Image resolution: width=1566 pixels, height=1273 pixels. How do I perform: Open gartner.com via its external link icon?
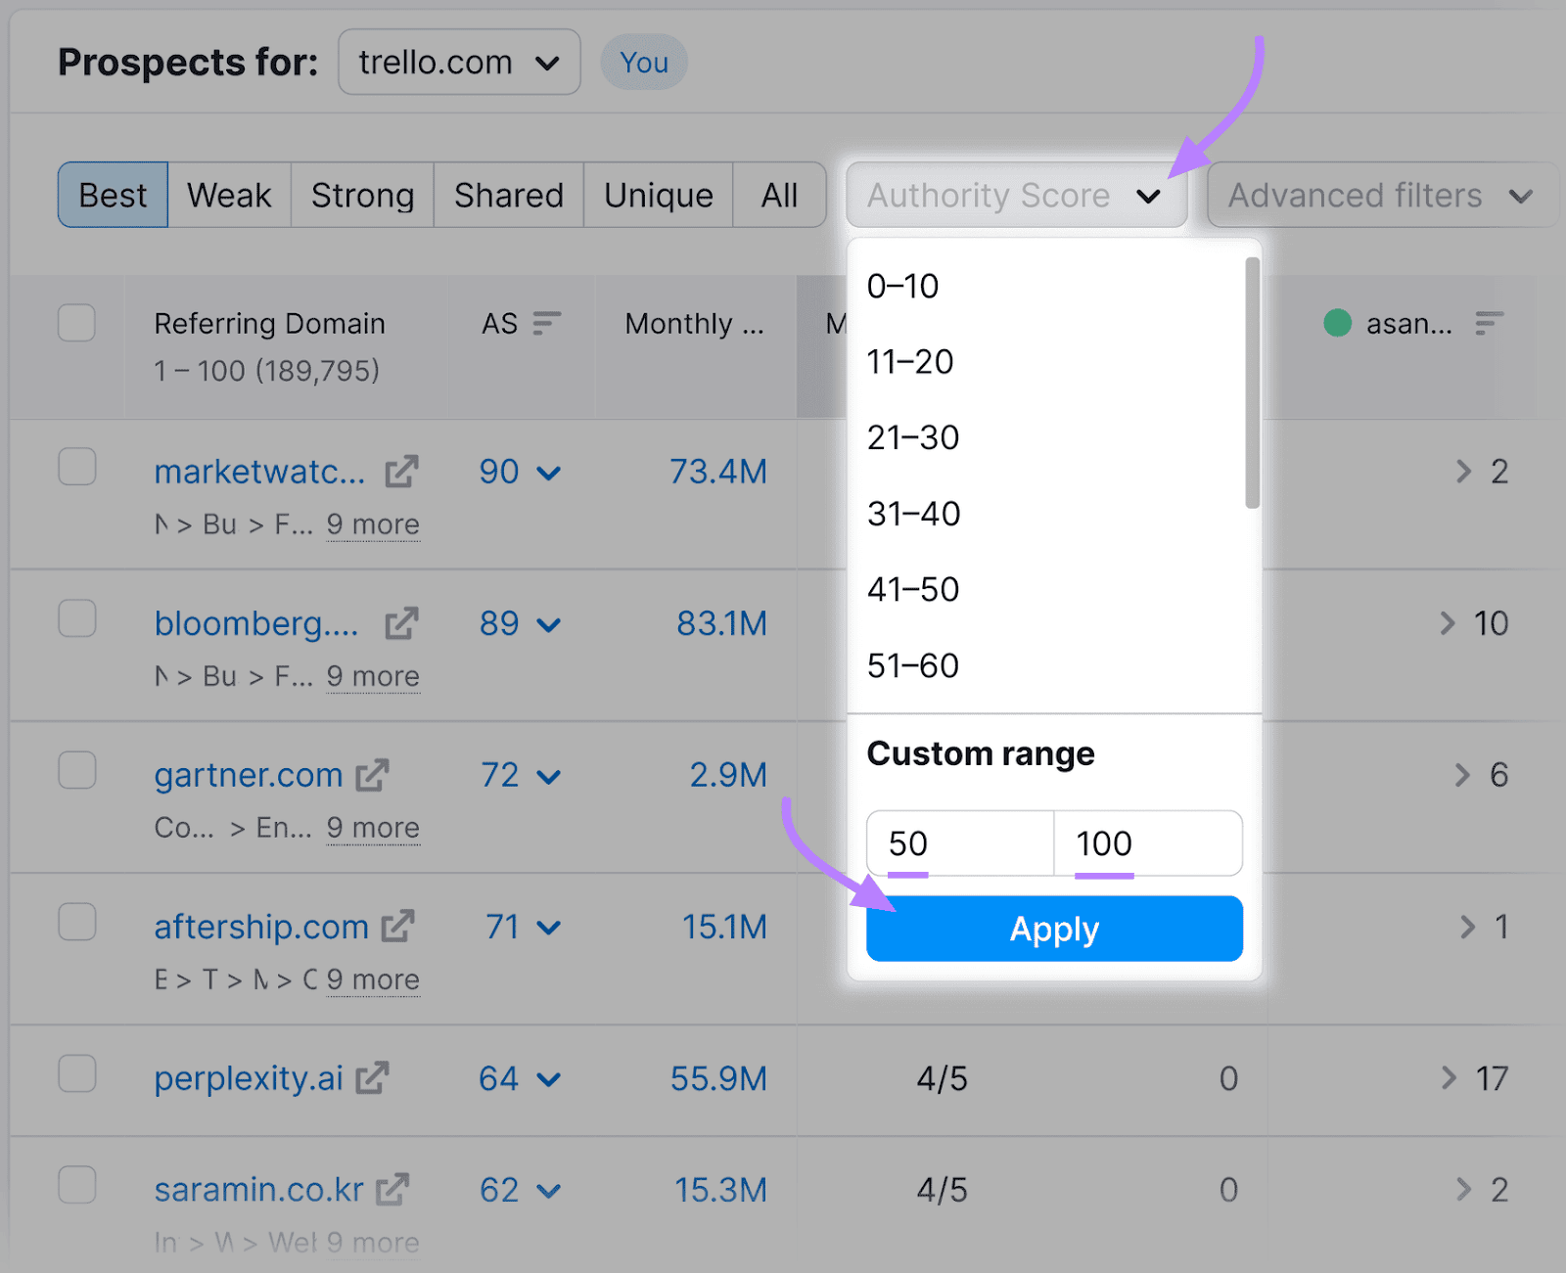(372, 774)
